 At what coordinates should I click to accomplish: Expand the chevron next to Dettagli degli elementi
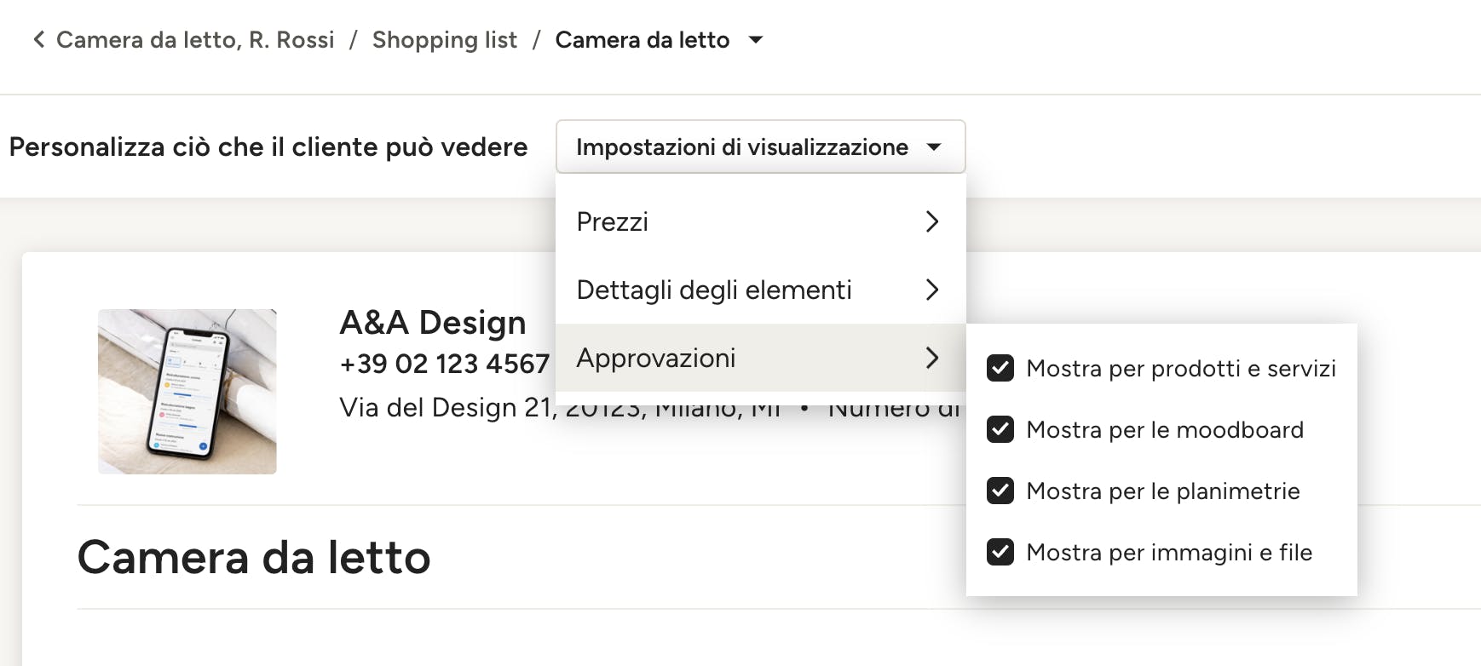click(x=932, y=290)
